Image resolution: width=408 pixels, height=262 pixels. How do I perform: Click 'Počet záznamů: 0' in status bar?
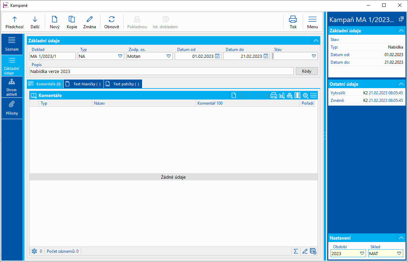pyautogui.click(x=63, y=251)
